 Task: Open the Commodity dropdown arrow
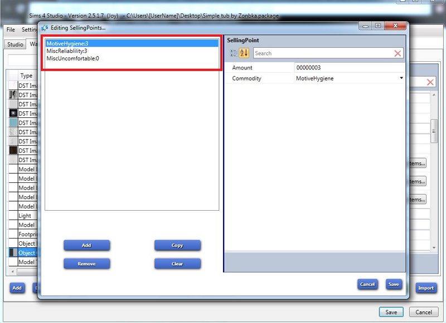(x=401, y=78)
